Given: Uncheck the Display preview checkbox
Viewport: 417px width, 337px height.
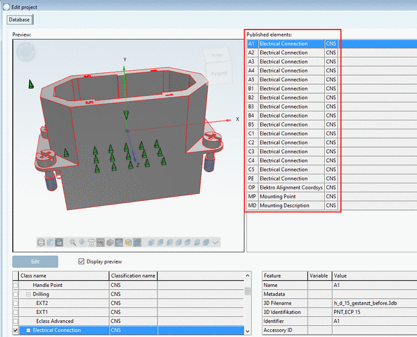Looking at the screenshot, I should (x=82, y=262).
